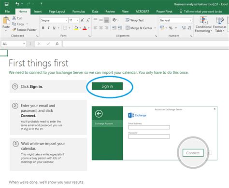
Task: Apply percent style
Action: tap(171, 28)
